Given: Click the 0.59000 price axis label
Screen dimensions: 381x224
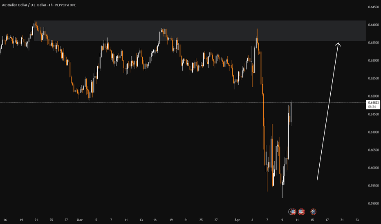Looking at the screenshot, I should point(374,204).
